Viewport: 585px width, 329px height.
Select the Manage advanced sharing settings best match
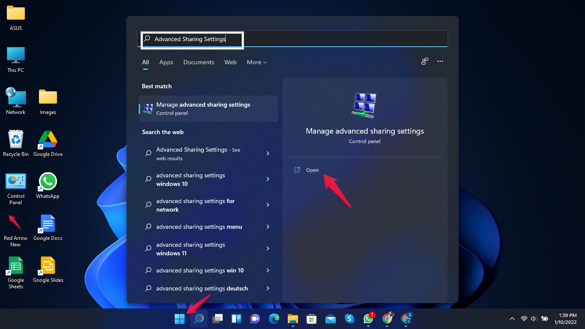[x=208, y=108]
